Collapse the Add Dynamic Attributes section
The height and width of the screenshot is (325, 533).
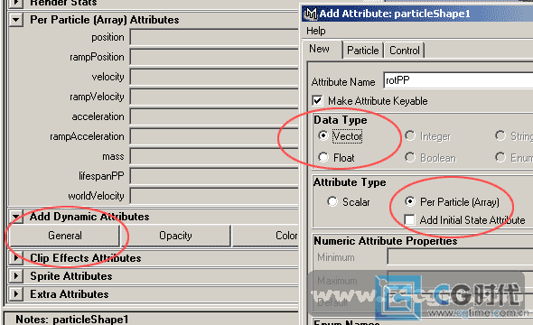click(x=16, y=217)
